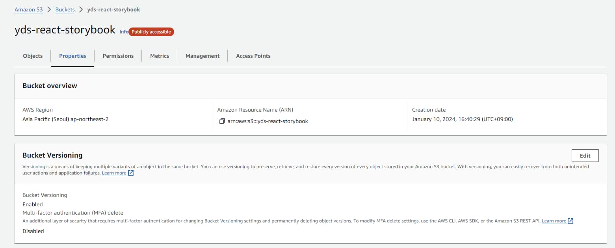Click the Enabled versioning status
The image size is (615, 248).
point(33,204)
